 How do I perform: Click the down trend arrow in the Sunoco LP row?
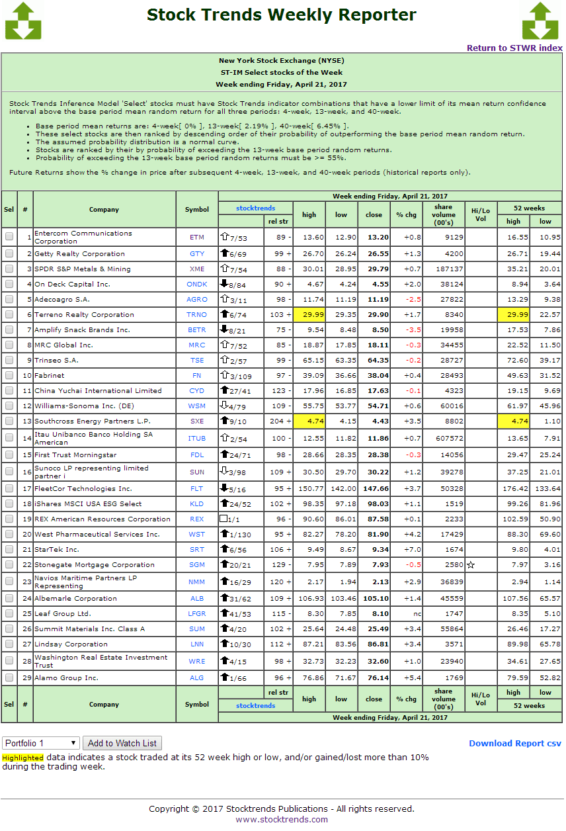(224, 472)
